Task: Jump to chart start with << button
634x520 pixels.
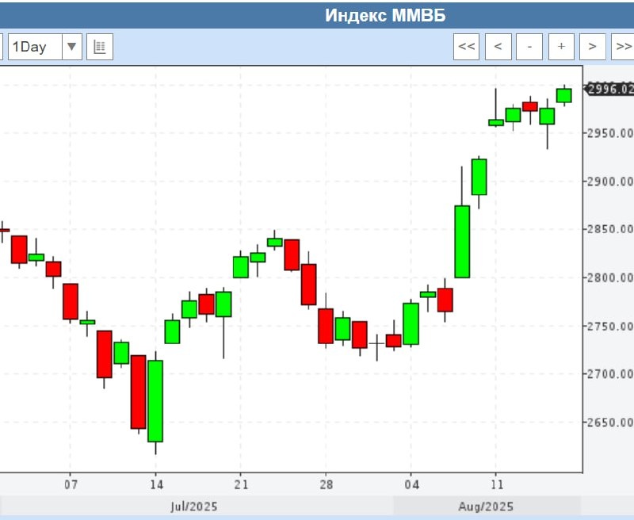Action: (x=466, y=47)
